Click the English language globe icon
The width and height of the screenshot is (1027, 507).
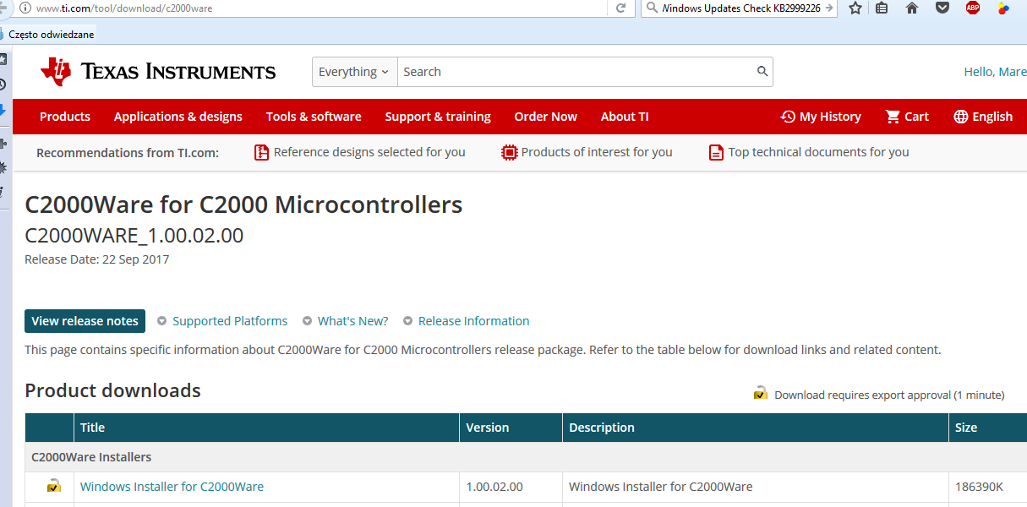[x=961, y=117]
